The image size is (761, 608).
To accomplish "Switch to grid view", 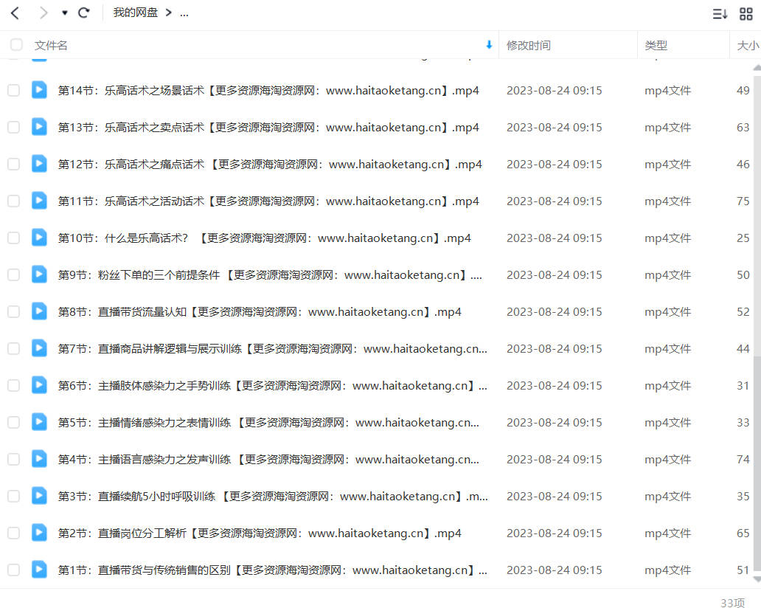I will coord(746,13).
